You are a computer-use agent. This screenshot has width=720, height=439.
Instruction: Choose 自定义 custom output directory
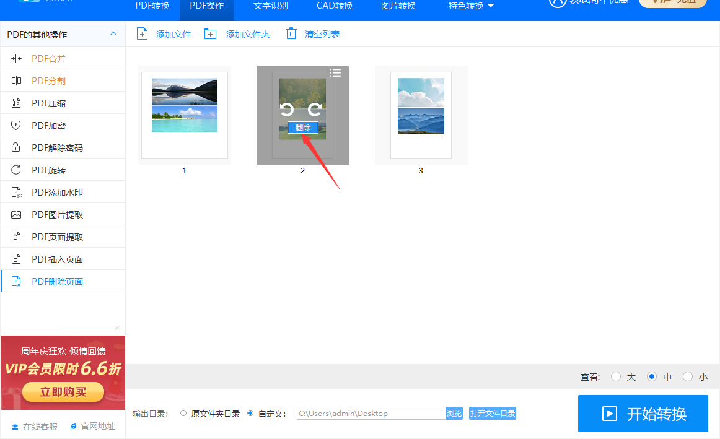[250, 414]
